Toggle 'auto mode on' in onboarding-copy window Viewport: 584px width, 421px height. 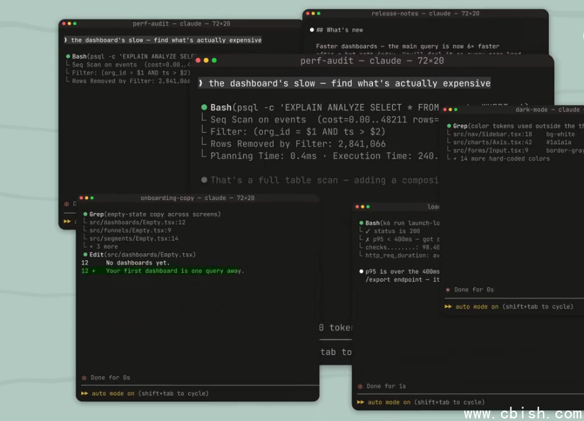click(x=113, y=394)
